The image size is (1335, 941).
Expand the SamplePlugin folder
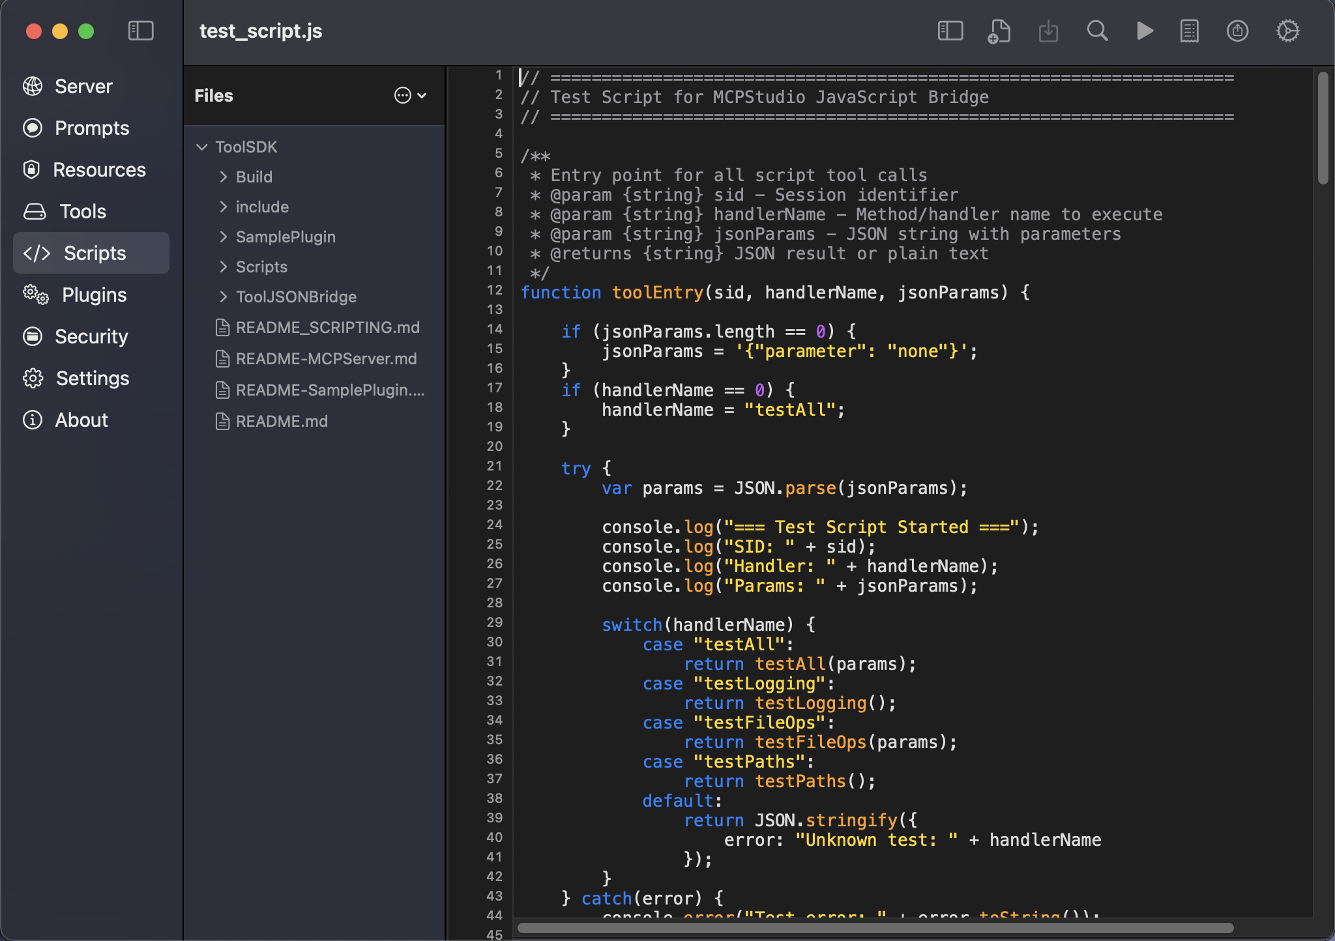(224, 237)
